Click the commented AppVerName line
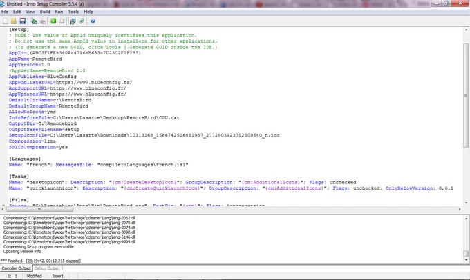 pos(47,70)
